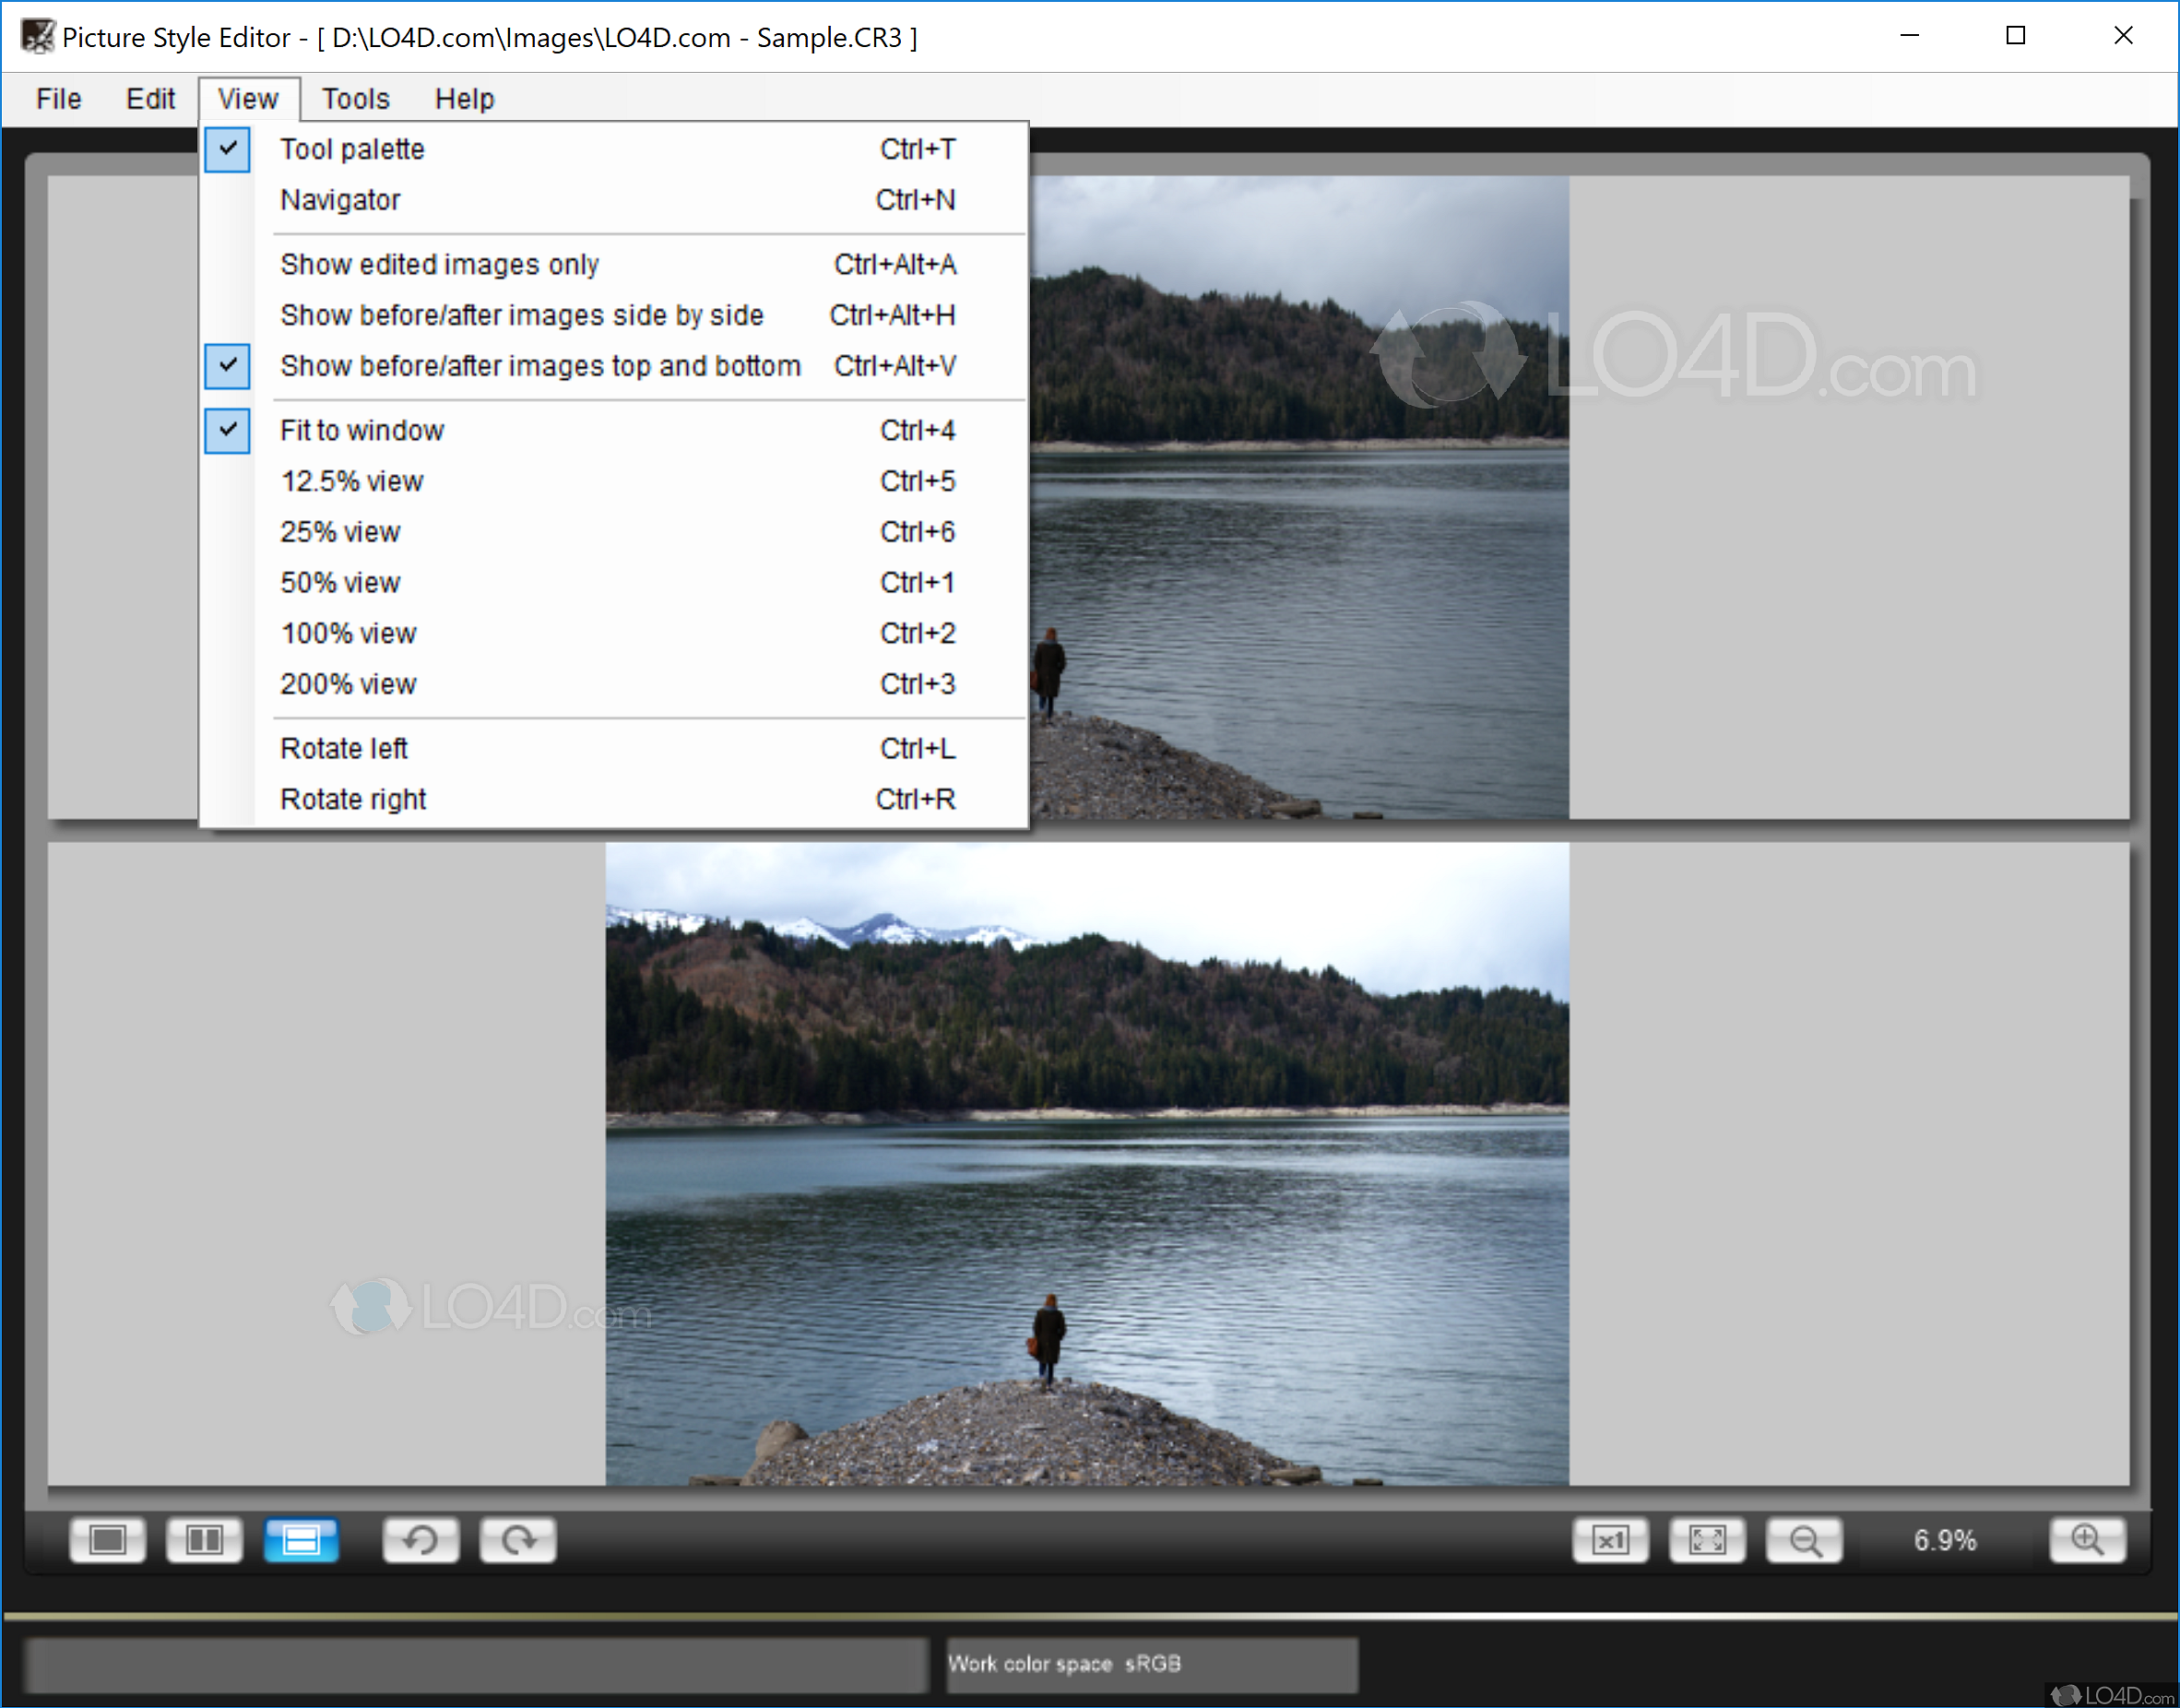Rotate the image right using toolbar icon
Viewport: 2180px width, 1708px height.
518,1540
